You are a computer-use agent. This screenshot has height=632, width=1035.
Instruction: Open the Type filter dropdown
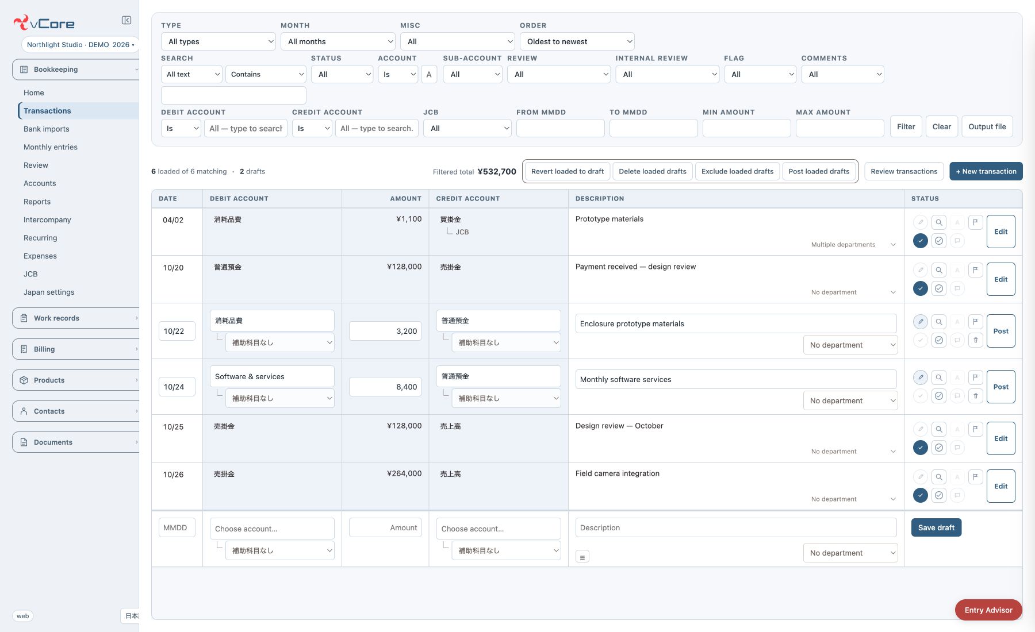point(218,41)
